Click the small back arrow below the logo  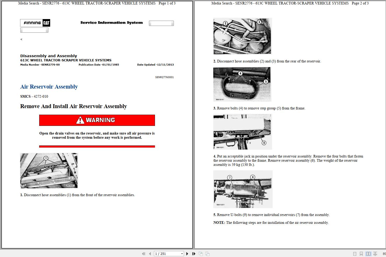click(x=21, y=39)
